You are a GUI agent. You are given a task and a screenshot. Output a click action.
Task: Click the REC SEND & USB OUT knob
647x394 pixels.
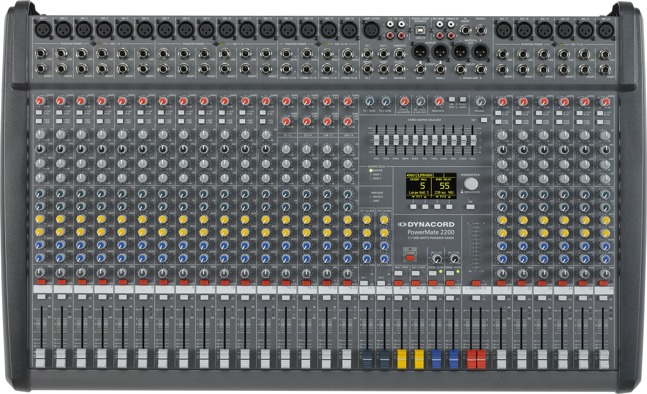point(420,101)
